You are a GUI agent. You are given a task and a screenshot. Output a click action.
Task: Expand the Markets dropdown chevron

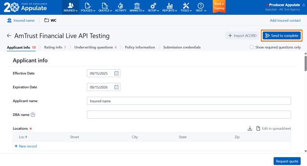click(x=144, y=11)
